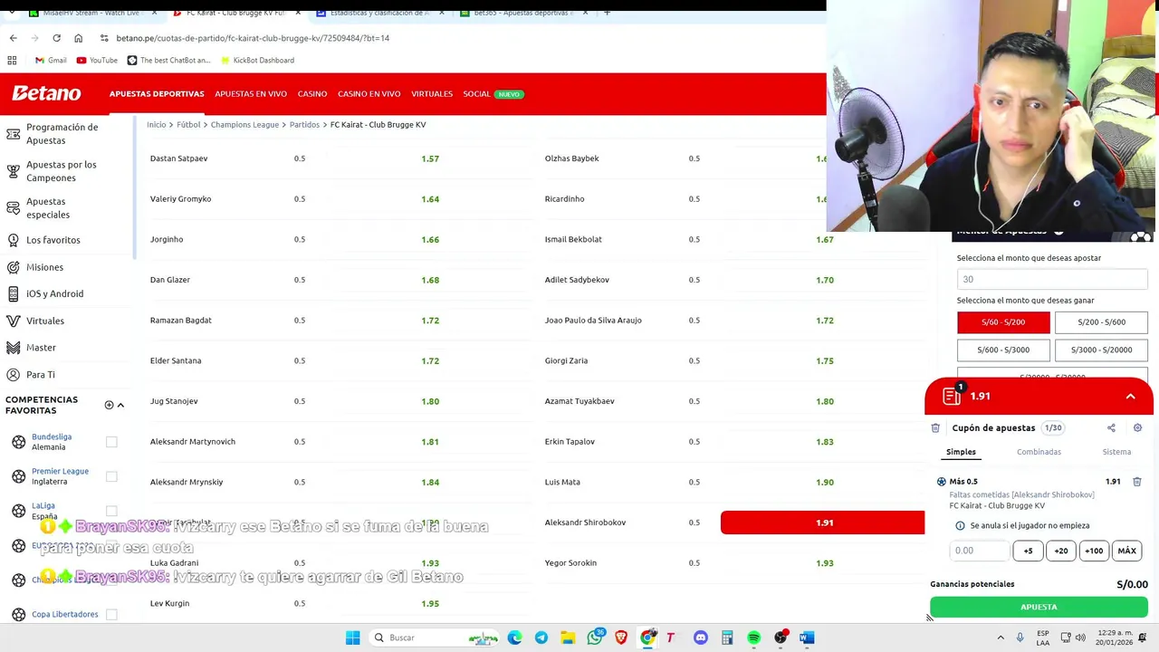This screenshot has height=652, width=1159.
Task: Place the bet with the APUESTA button
Action: (x=1039, y=607)
